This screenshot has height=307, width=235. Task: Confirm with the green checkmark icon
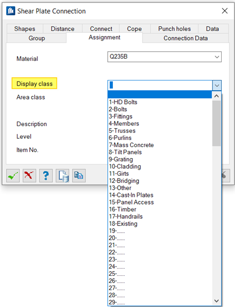click(13, 176)
